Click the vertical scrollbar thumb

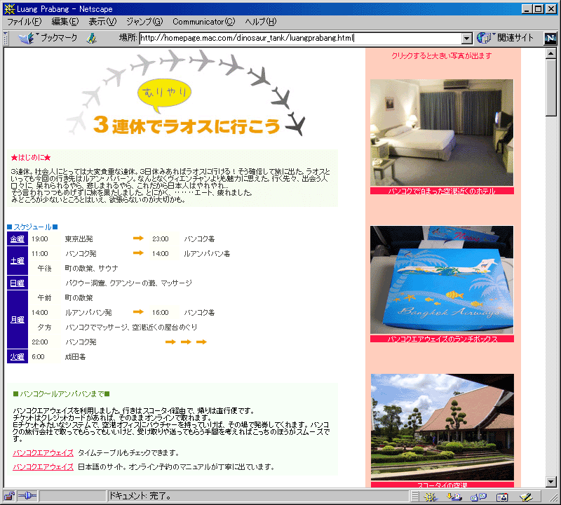(551, 88)
